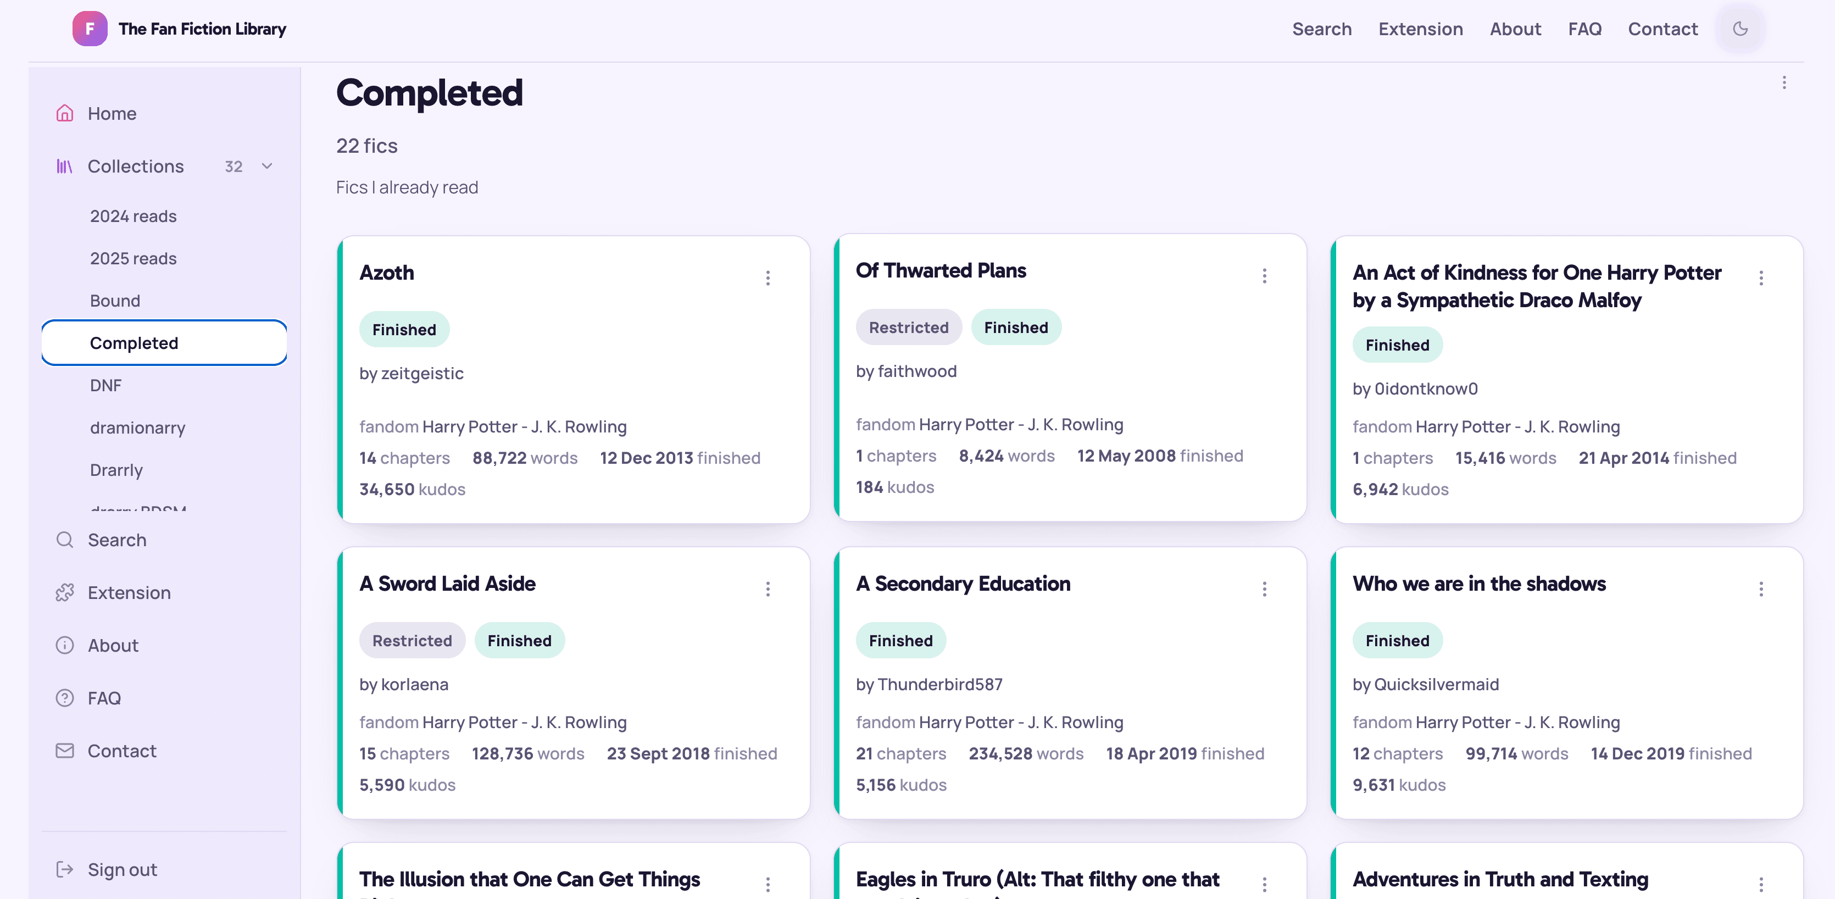Click Restricted badge on A Sword Laid Aside
The width and height of the screenshot is (1835, 899).
coord(412,640)
